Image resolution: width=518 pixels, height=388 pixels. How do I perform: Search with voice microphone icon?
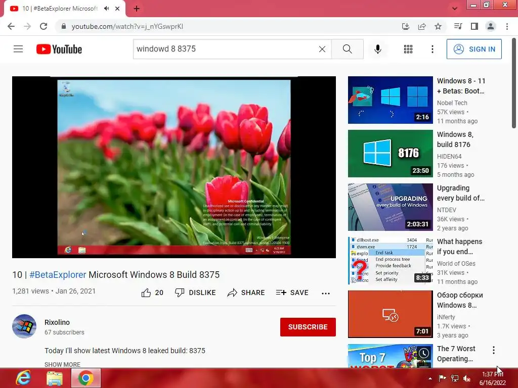coord(378,49)
